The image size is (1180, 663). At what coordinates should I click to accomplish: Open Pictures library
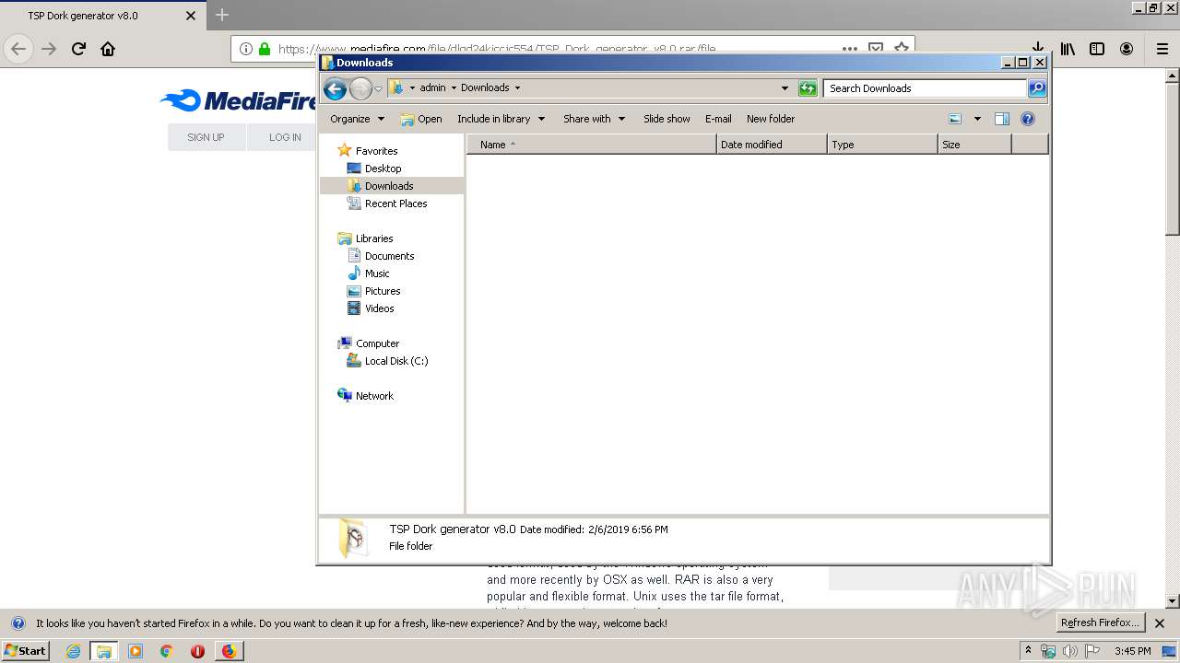383,291
